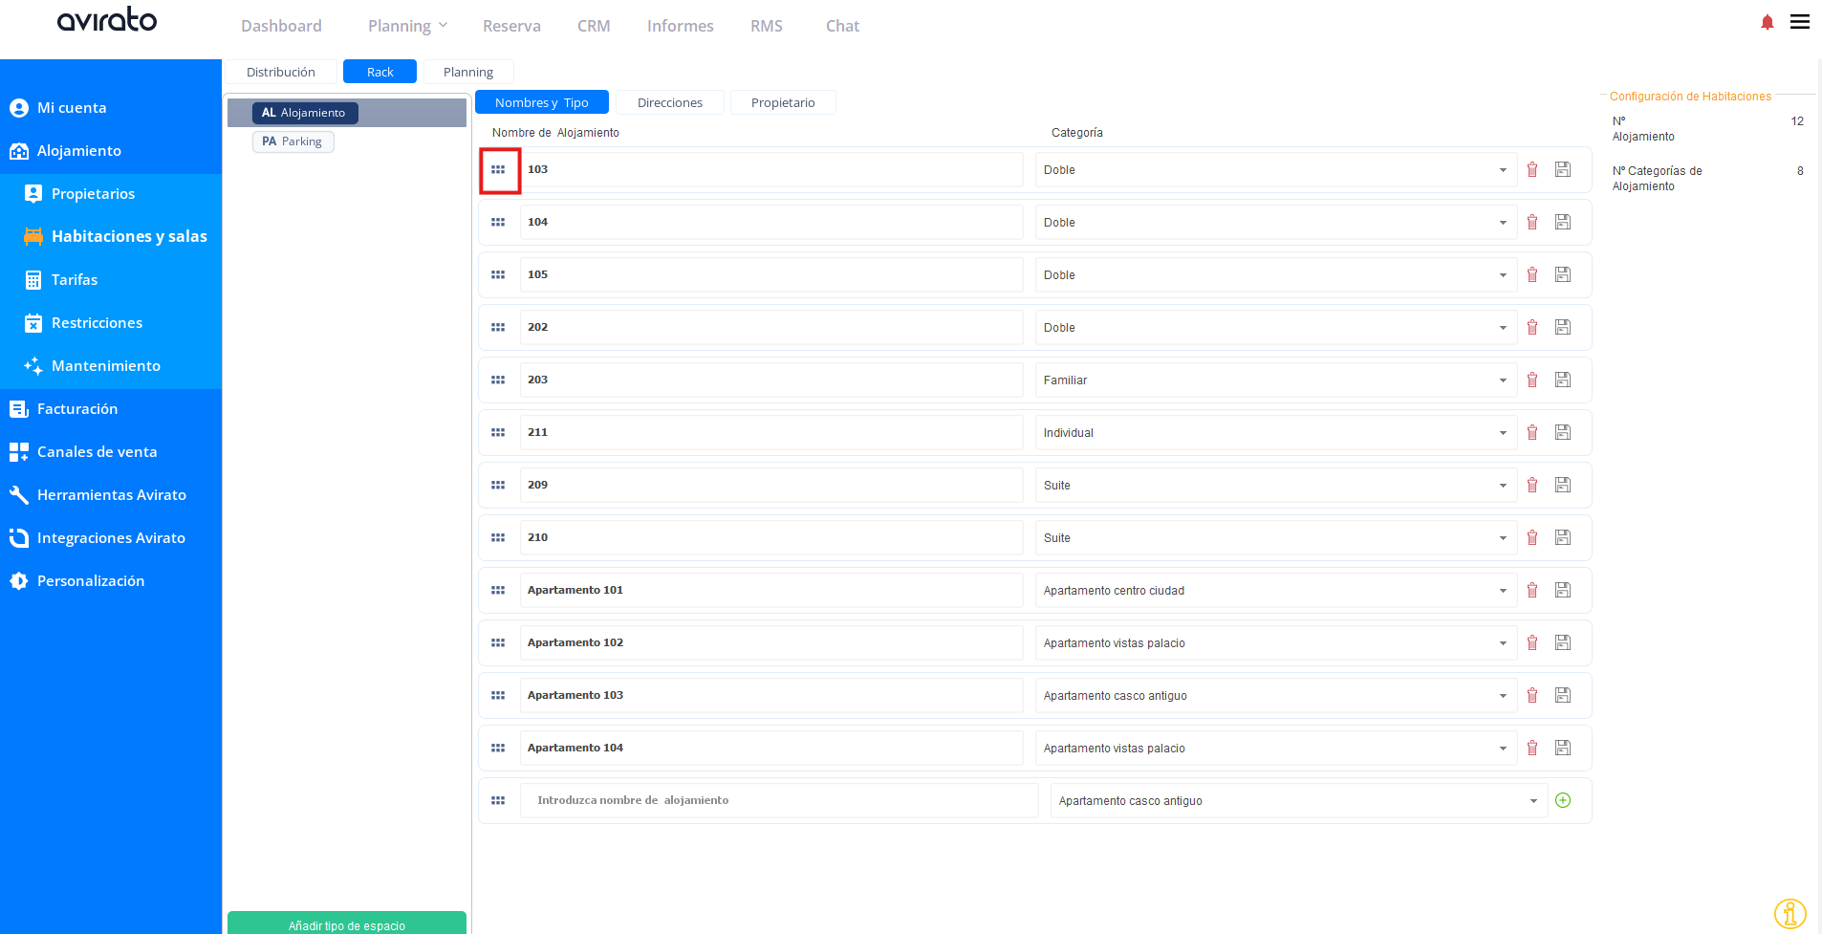Switch to the Propietario tab
Viewport: 1822px width, 934px height.
click(783, 102)
